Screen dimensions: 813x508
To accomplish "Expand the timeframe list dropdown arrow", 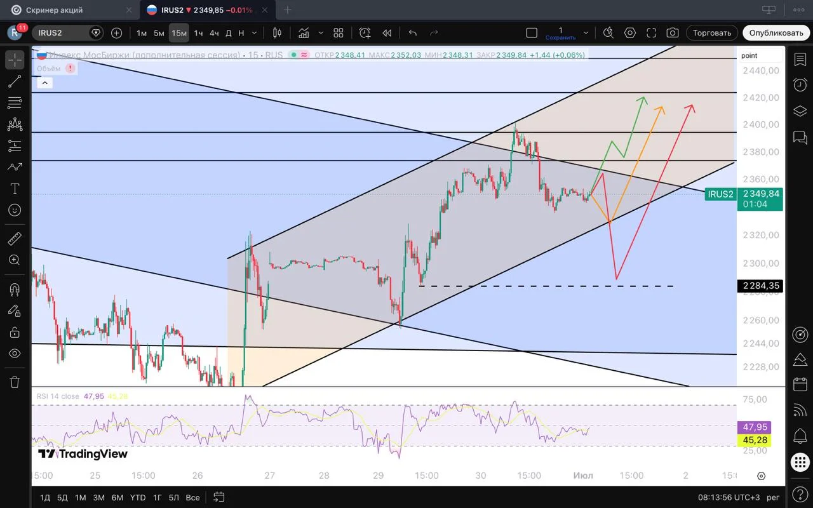I will [x=255, y=33].
